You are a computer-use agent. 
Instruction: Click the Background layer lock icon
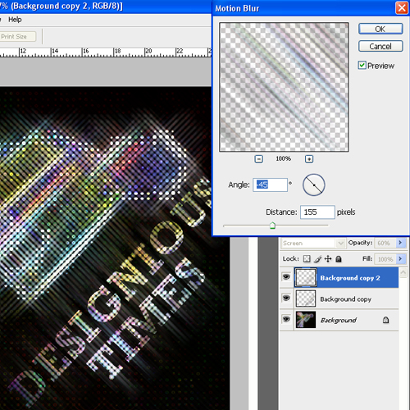tap(385, 320)
